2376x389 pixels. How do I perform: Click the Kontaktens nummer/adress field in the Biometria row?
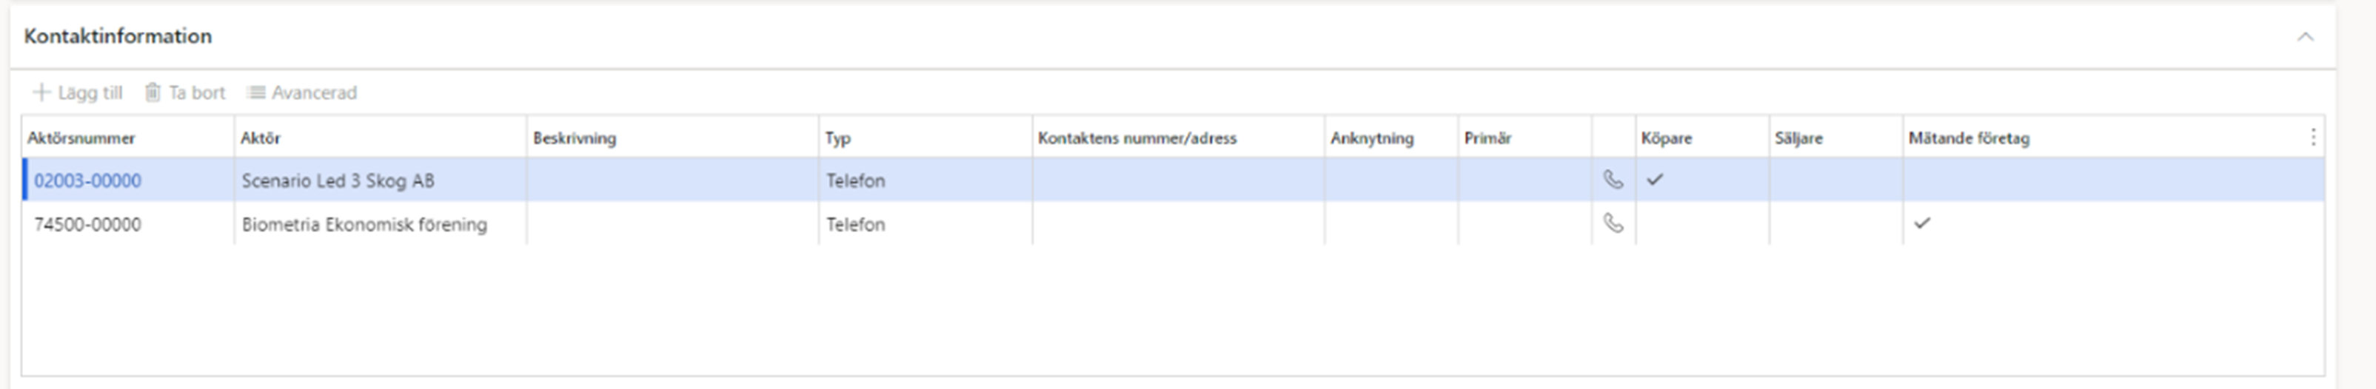[x=1179, y=223]
